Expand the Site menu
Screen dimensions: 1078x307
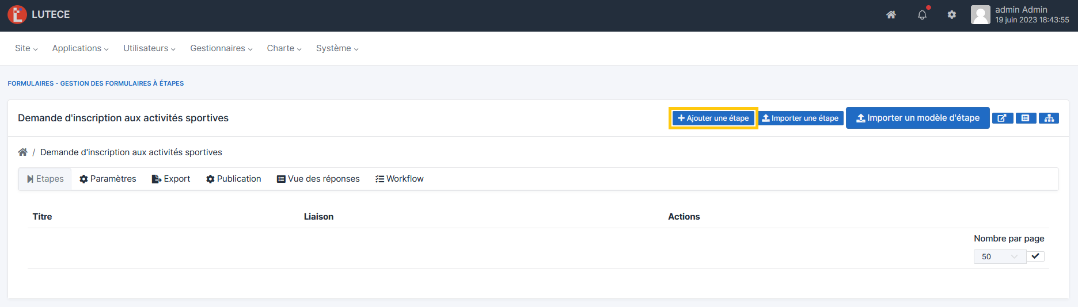(x=26, y=48)
